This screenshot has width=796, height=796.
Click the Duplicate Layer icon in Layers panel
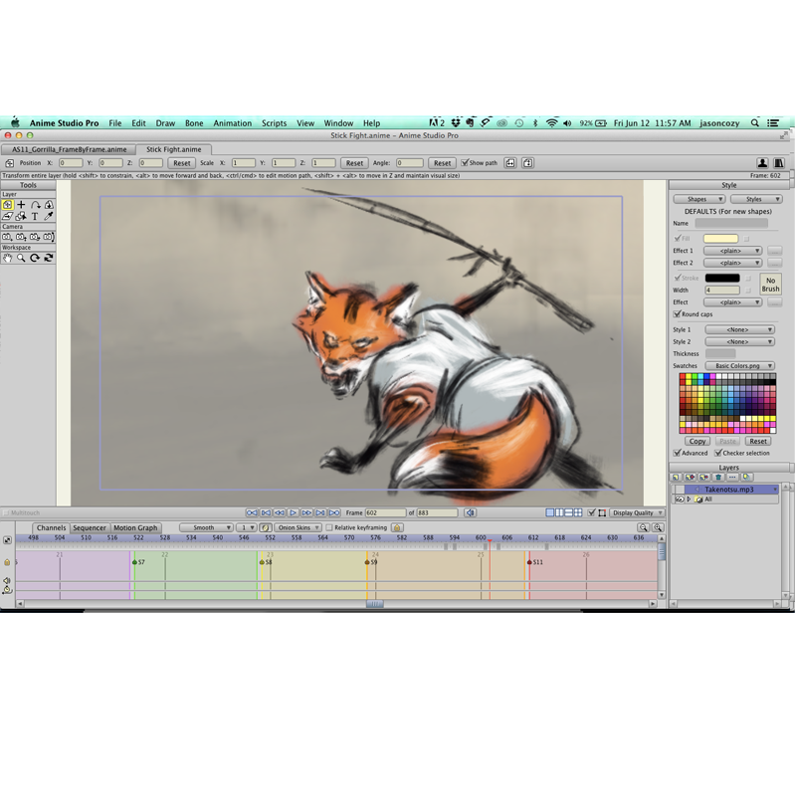point(690,478)
